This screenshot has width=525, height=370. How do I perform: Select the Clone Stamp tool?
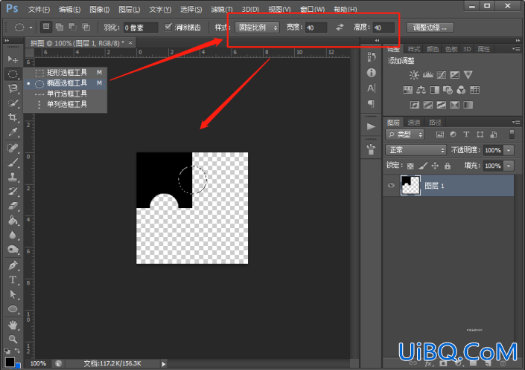13,177
